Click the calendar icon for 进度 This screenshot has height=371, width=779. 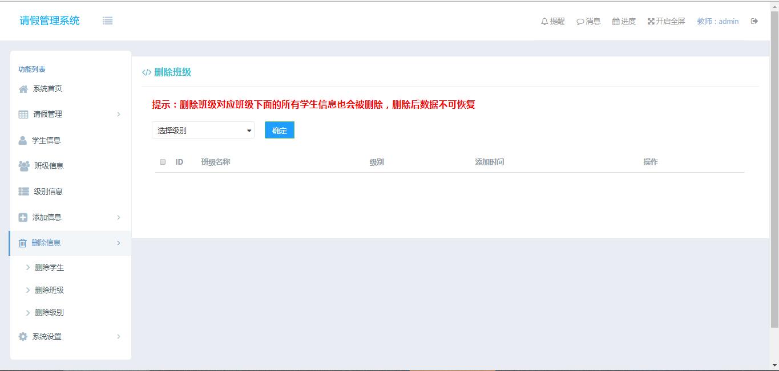point(616,21)
